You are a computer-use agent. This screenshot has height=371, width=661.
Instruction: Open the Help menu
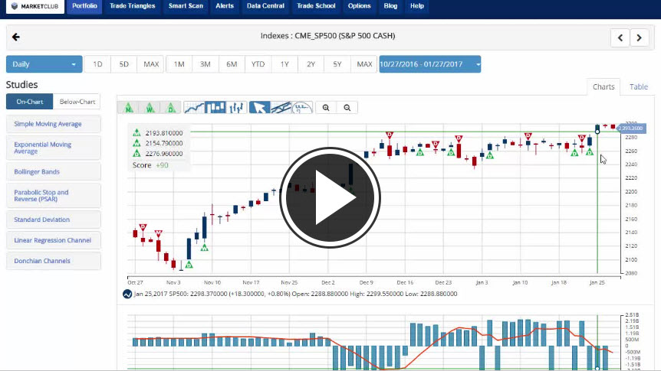(417, 6)
